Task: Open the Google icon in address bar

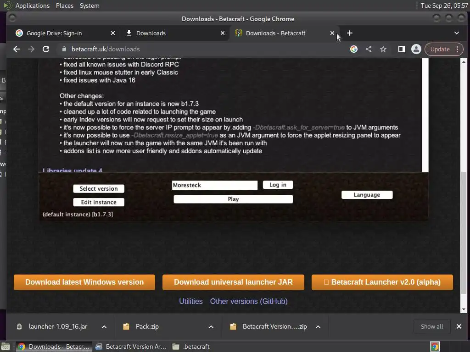Action: 354,49
